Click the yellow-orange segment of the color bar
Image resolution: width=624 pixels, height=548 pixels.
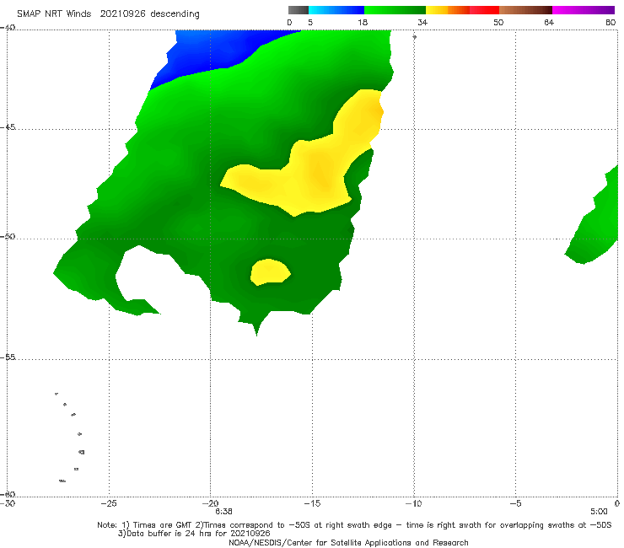click(x=447, y=10)
